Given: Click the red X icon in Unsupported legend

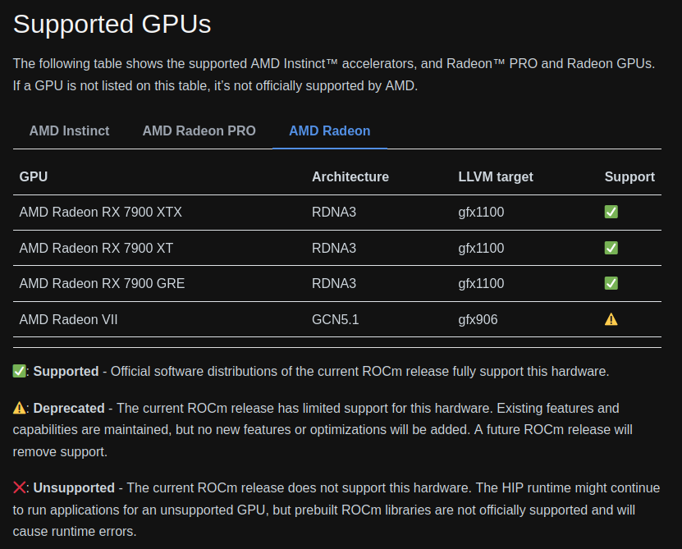Looking at the screenshot, I should [x=18, y=487].
